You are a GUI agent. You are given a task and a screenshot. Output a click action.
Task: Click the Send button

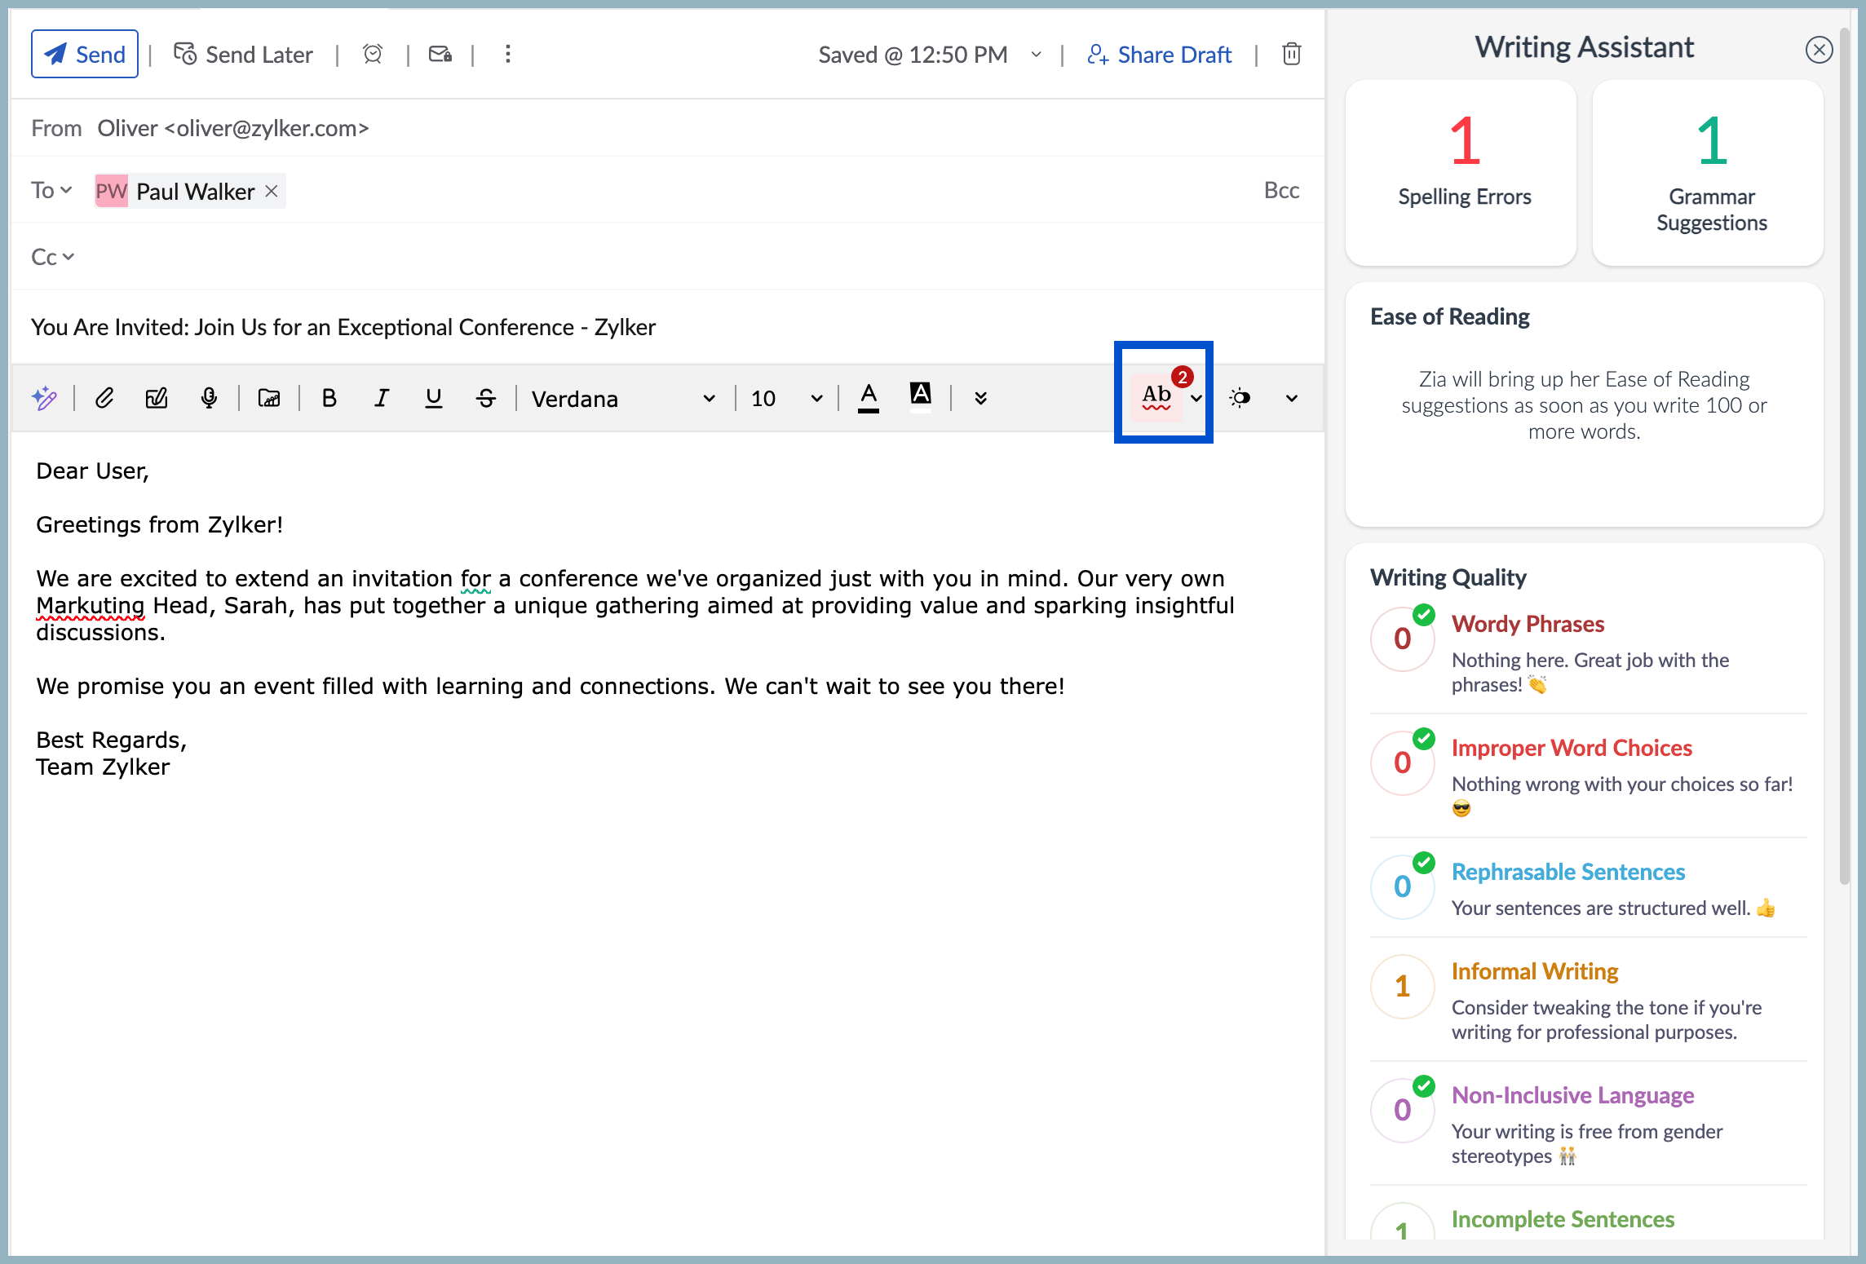85,54
